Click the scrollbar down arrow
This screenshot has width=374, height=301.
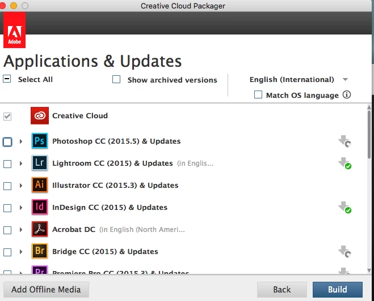(x=369, y=270)
